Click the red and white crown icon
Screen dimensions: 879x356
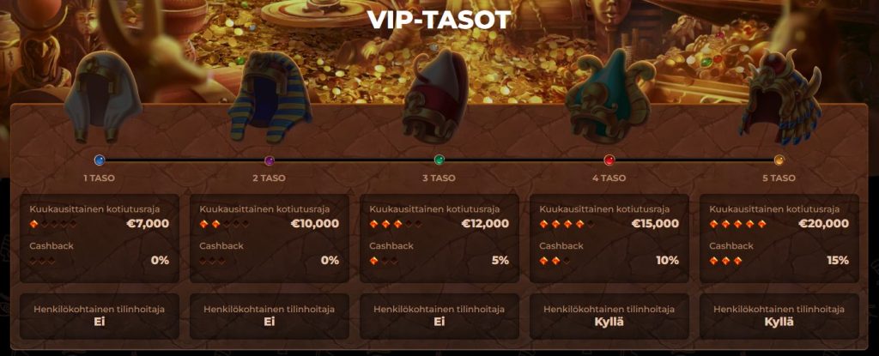tap(434, 96)
